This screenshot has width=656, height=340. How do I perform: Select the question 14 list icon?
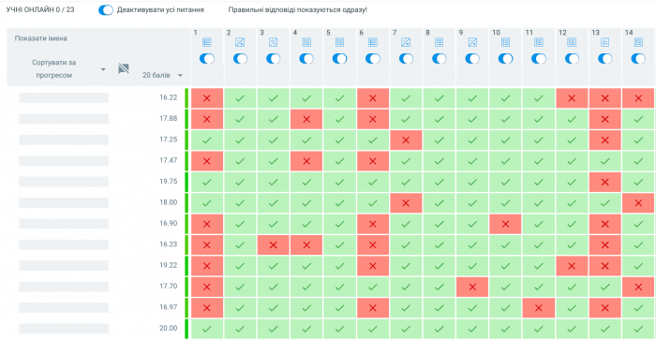[x=638, y=42]
